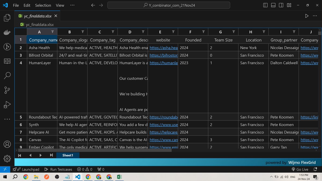Toggle Primary Side Bar layout icon
The width and height of the screenshot is (322, 181).
click(x=265, y=5)
